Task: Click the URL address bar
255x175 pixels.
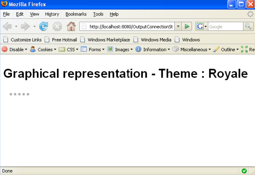Action: point(130,26)
